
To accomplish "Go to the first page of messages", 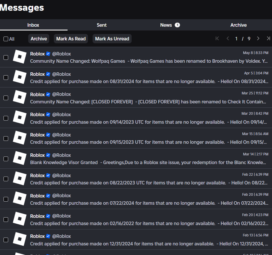I will [217, 38].
